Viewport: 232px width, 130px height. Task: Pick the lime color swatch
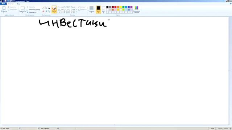tap(123, 10)
